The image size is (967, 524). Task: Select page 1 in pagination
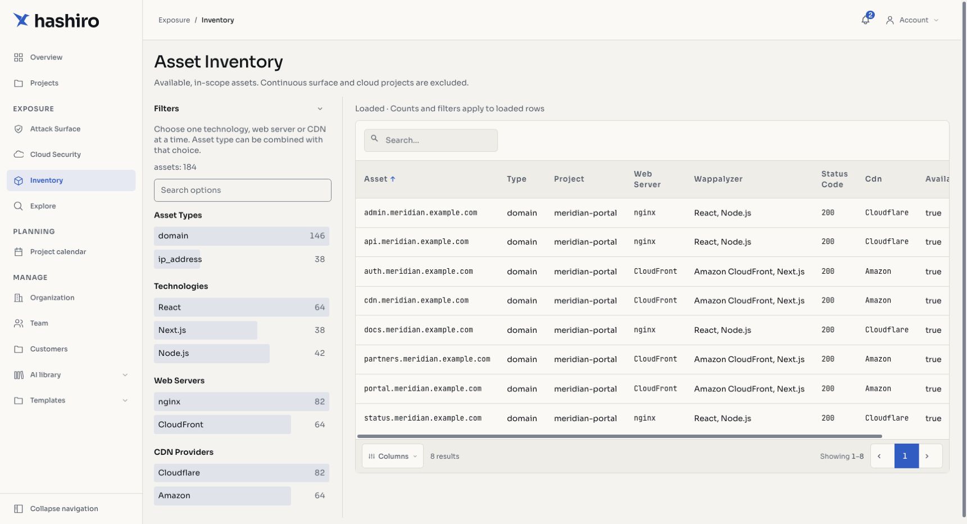point(905,457)
